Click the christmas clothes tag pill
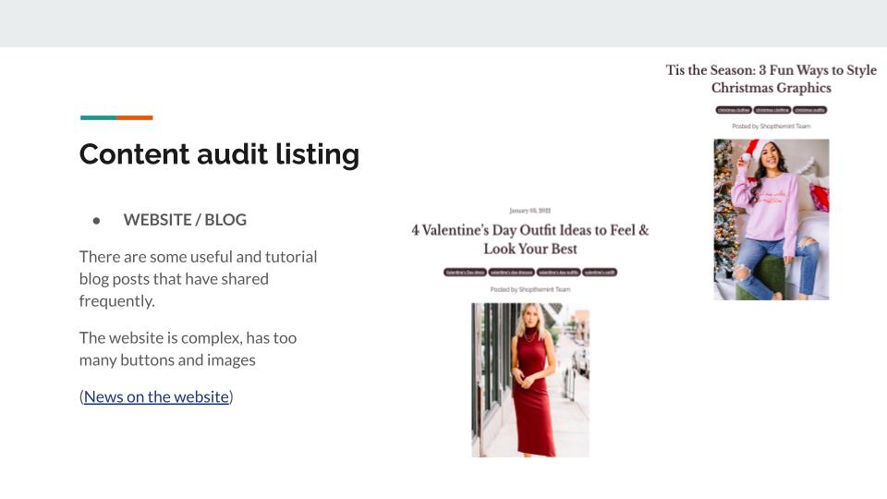Viewport: 887px width, 499px height. [x=734, y=110]
